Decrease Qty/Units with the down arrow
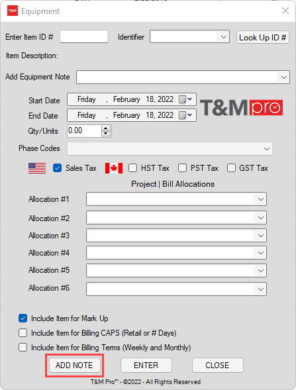The image size is (296, 390). [106, 134]
